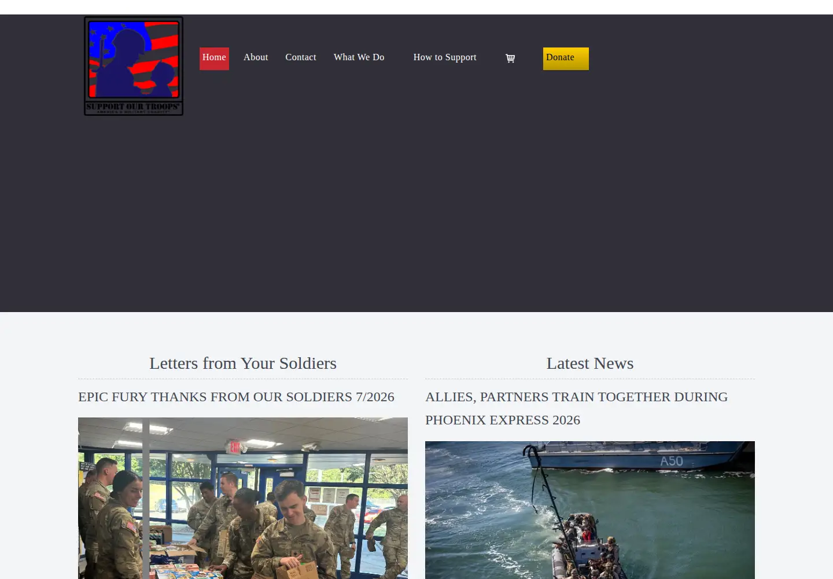View the soldiers packing boxes photo
Screen dimensions: 833x579
(x=243, y=498)
